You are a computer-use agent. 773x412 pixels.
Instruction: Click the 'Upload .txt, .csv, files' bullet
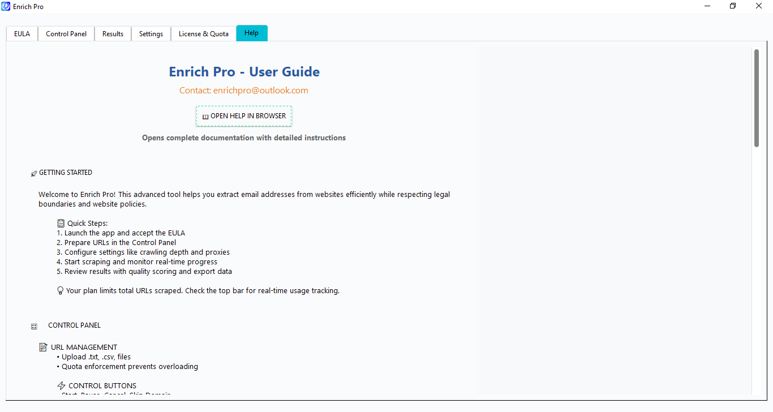tap(94, 357)
